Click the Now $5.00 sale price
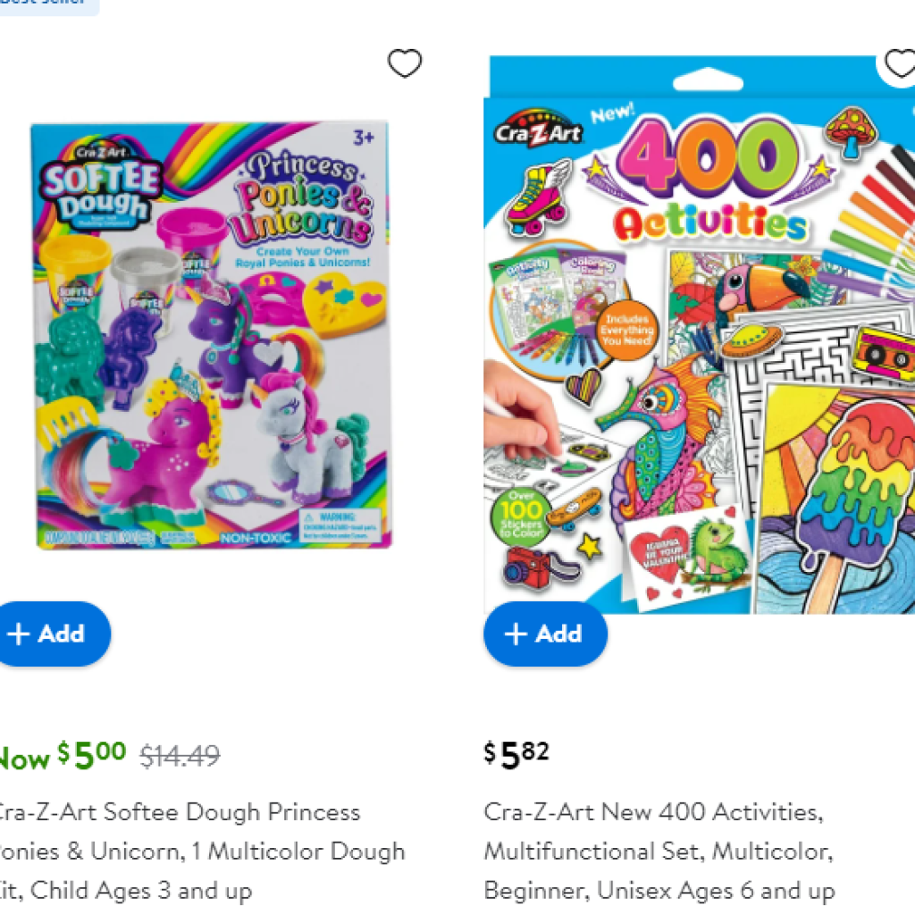915x915 pixels. tap(62, 756)
